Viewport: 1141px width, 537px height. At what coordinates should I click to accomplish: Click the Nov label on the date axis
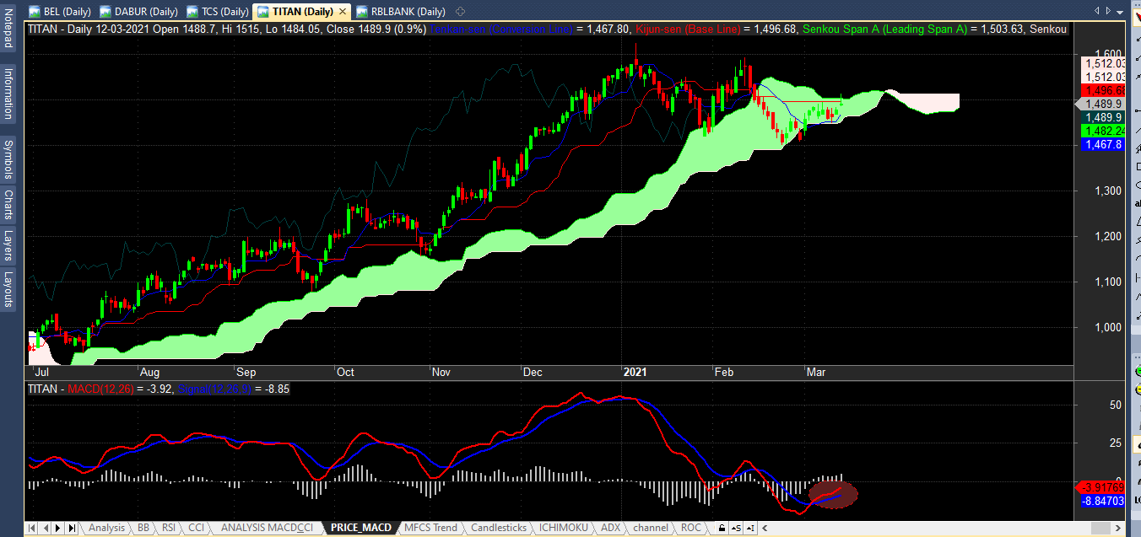[x=441, y=371]
